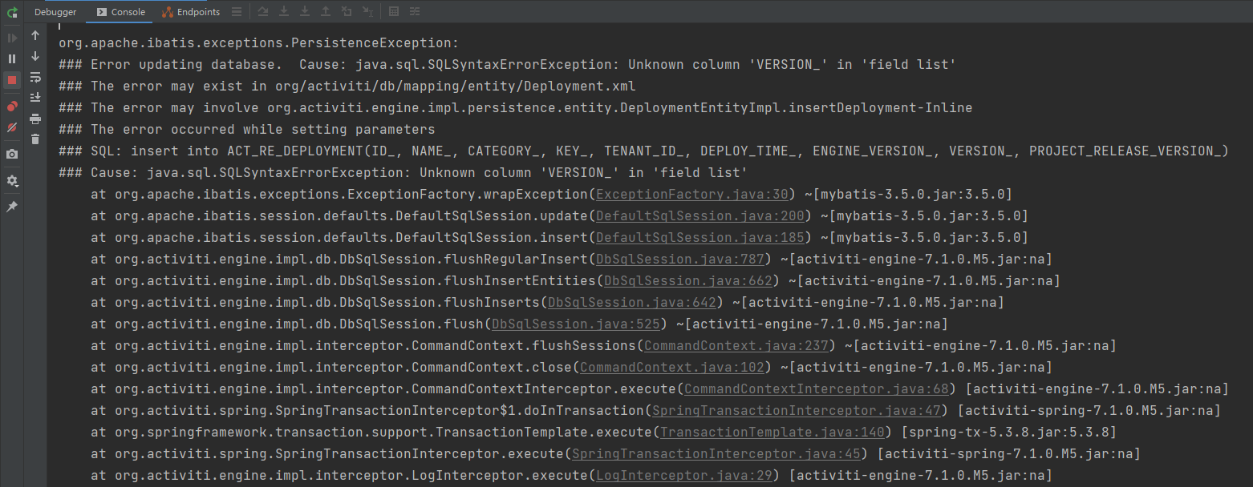
Task: Click the 'Error updating database' line
Action: 507,65
